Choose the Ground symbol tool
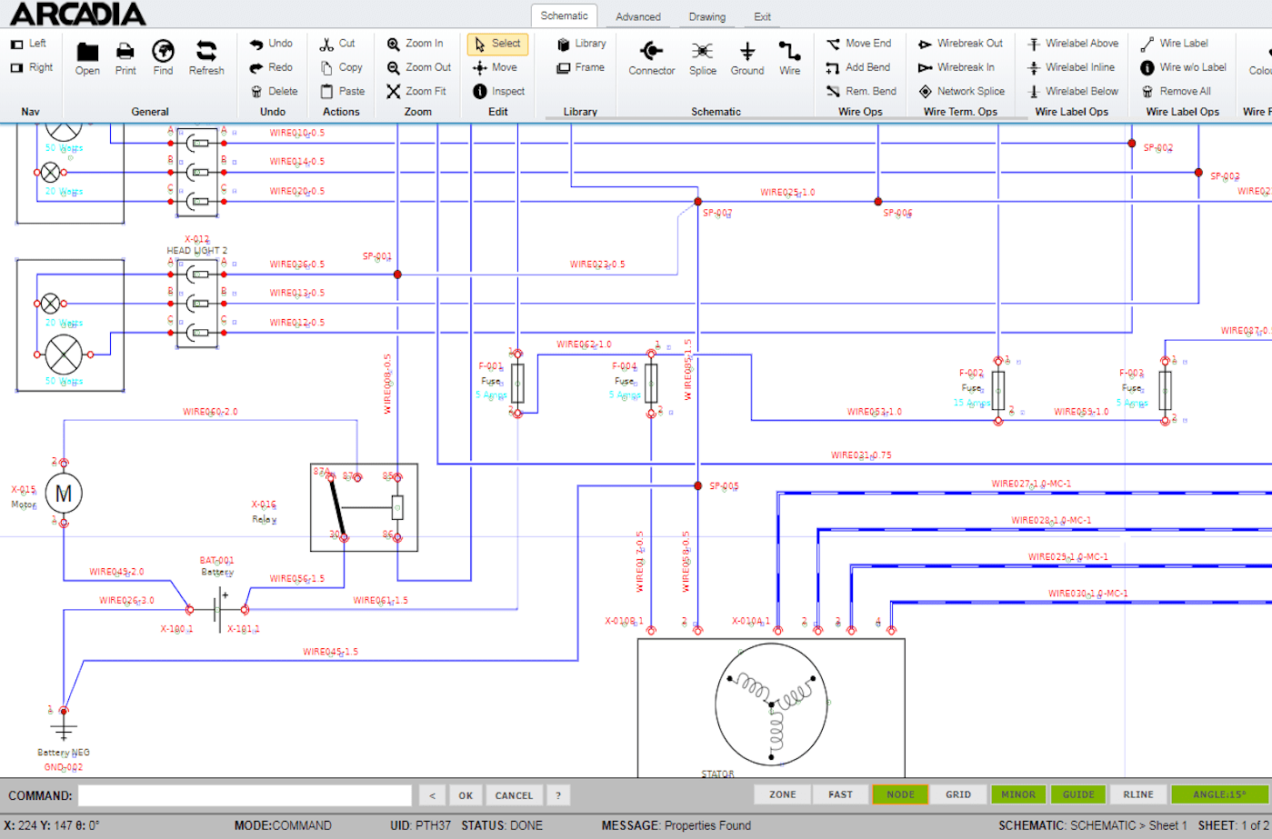The width and height of the screenshot is (1272, 839). [746, 52]
